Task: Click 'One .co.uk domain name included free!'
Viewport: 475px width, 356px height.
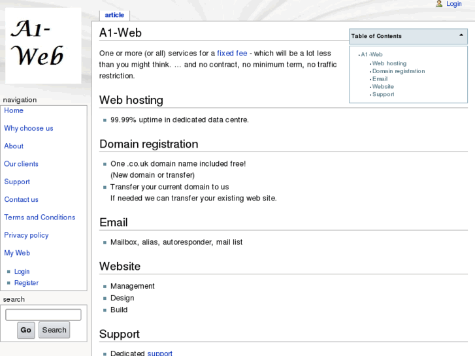Action: click(178, 164)
